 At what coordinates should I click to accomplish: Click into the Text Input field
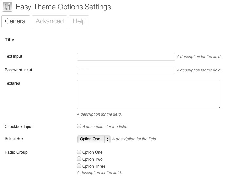[x=126, y=57]
